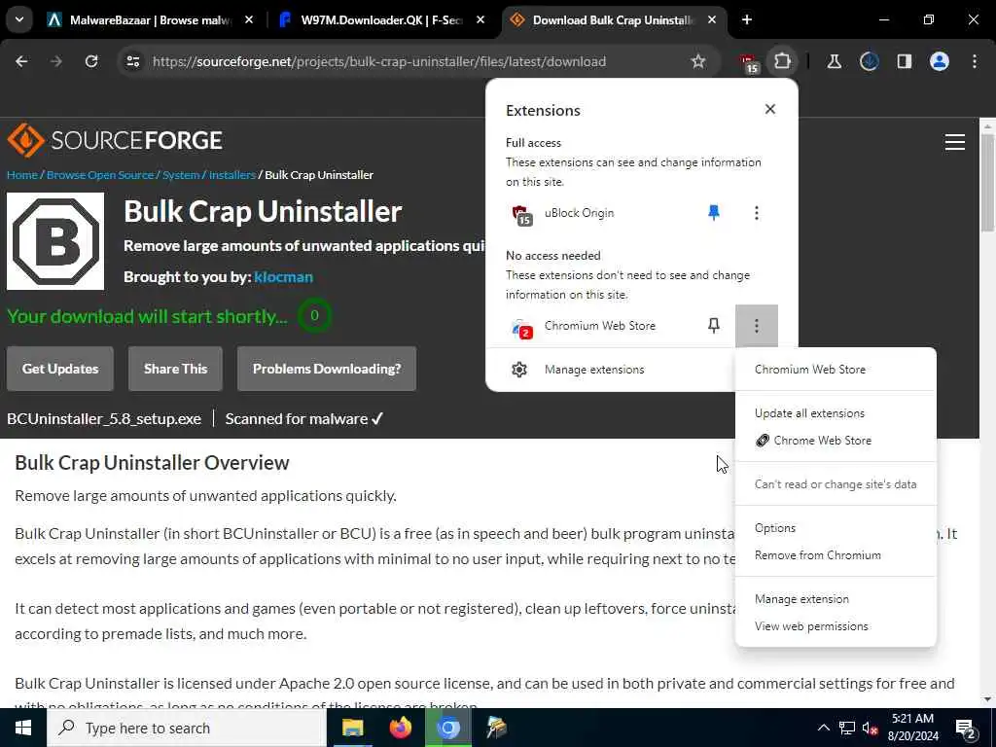996x747 pixels.
Task: Open File Explorer from the taskbar
Action: 352,728
